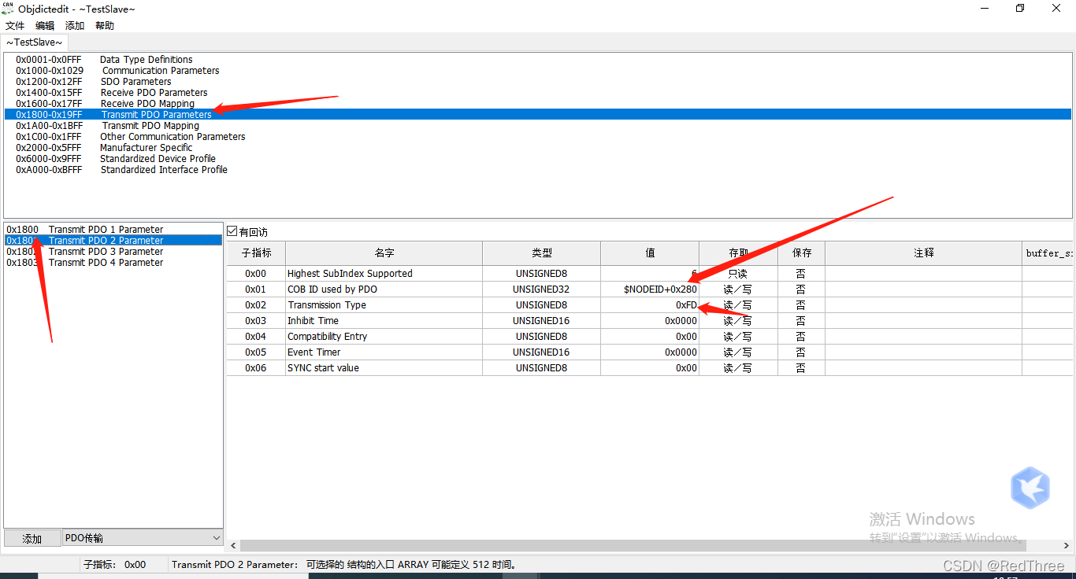Click the 值 column header
1076x579 pixels.
click(x=650, y=253)
